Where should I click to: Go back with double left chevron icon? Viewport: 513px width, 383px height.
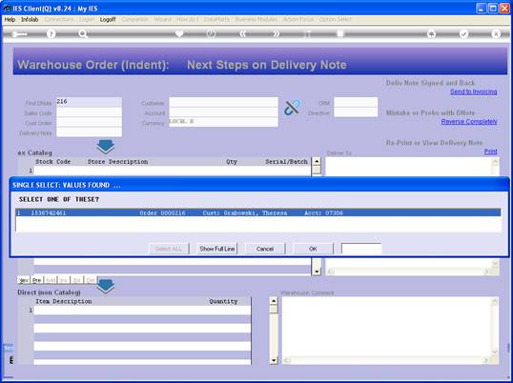tap(242, 33)
